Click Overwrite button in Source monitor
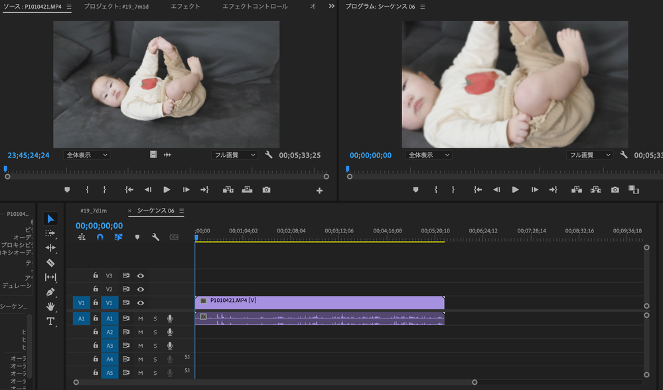The height and width of the screenshot is (390, 663). click(x=247, y=190)
